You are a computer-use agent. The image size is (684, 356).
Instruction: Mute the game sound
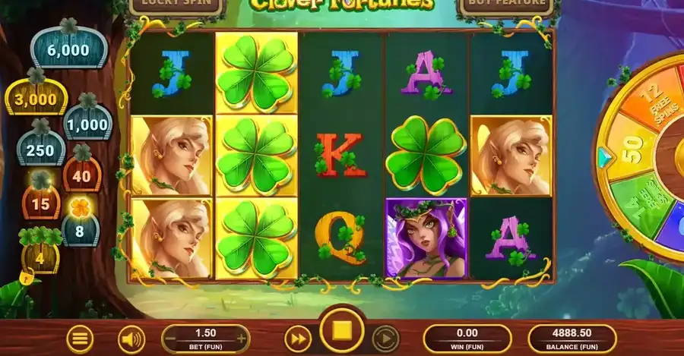point(131,339)
